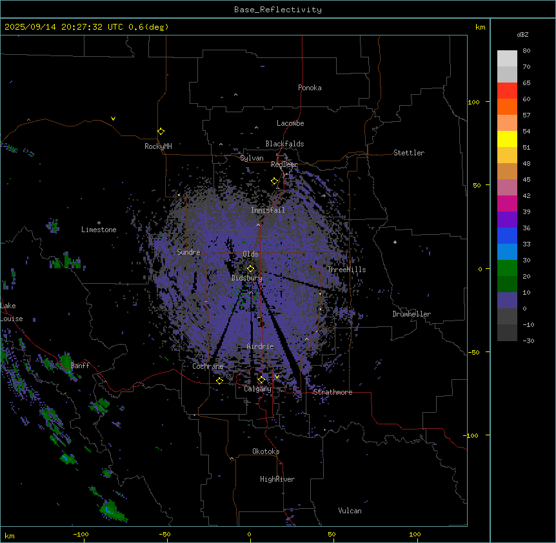Click the yellow diamond marker below RedDeer

click(274, 181)
